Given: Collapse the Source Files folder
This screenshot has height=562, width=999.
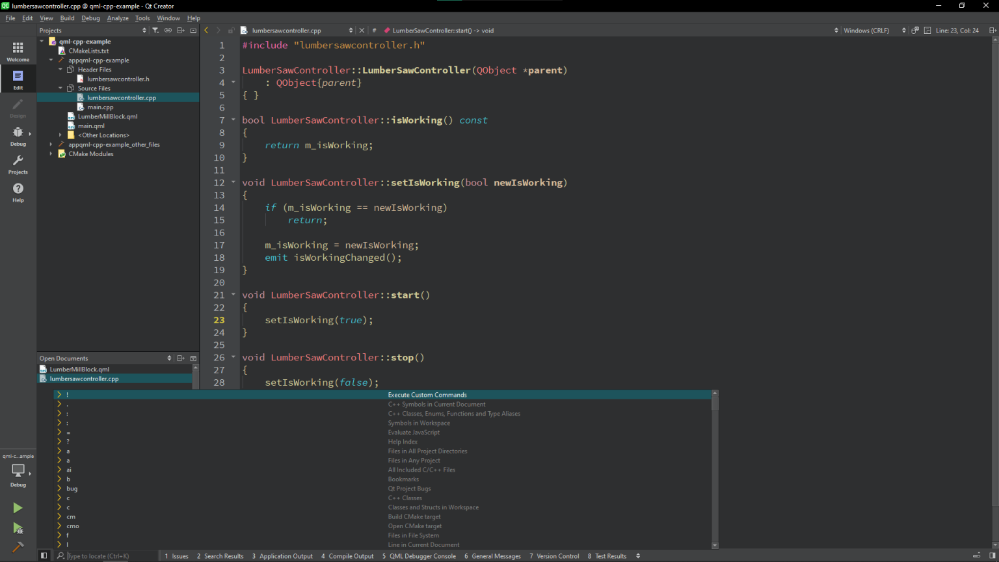Looking at the screenshot, I should pyautogui.click(x=60, y=88).
